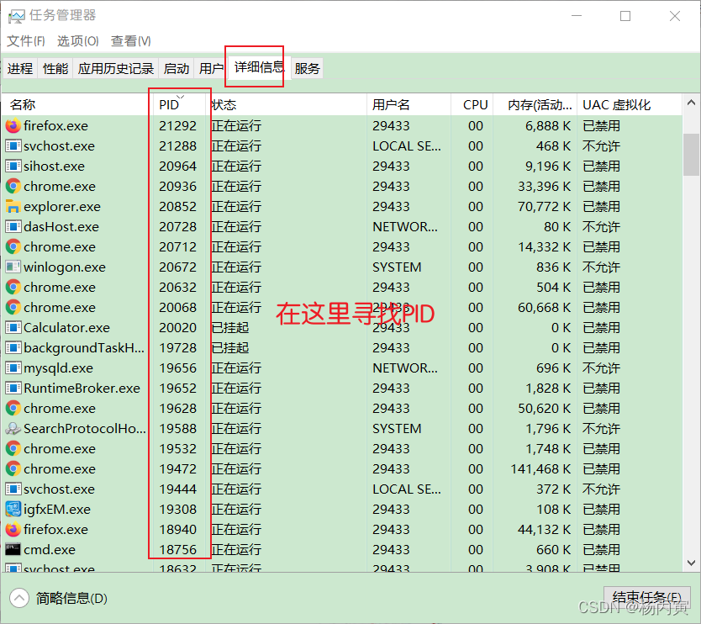Sort by the CPU column header
This screenshot has height=624, width=701.
472,104
